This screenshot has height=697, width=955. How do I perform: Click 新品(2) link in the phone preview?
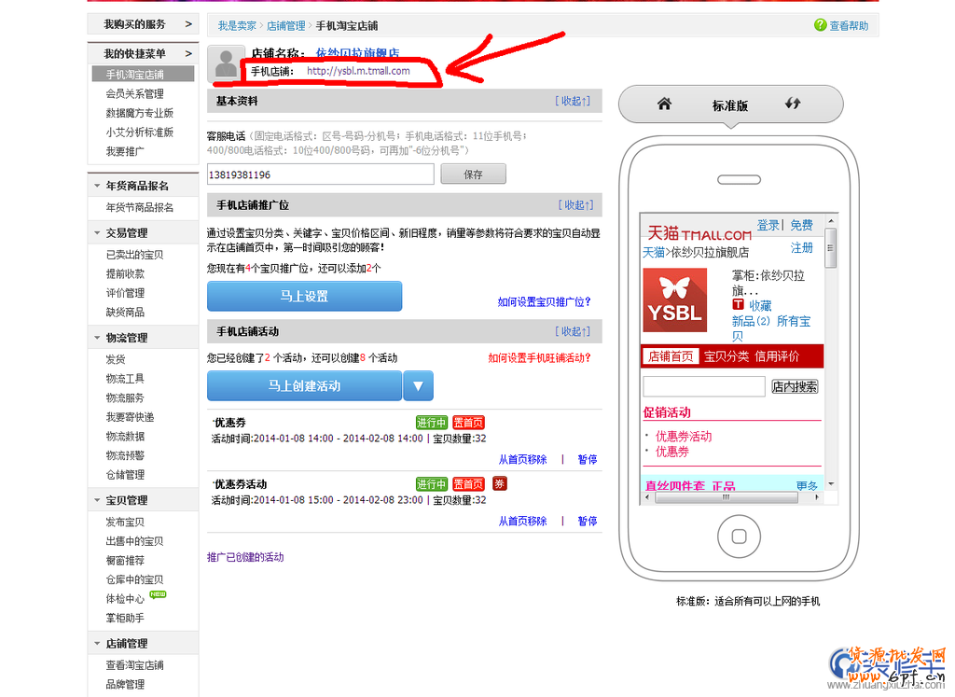tap(751, 321)
